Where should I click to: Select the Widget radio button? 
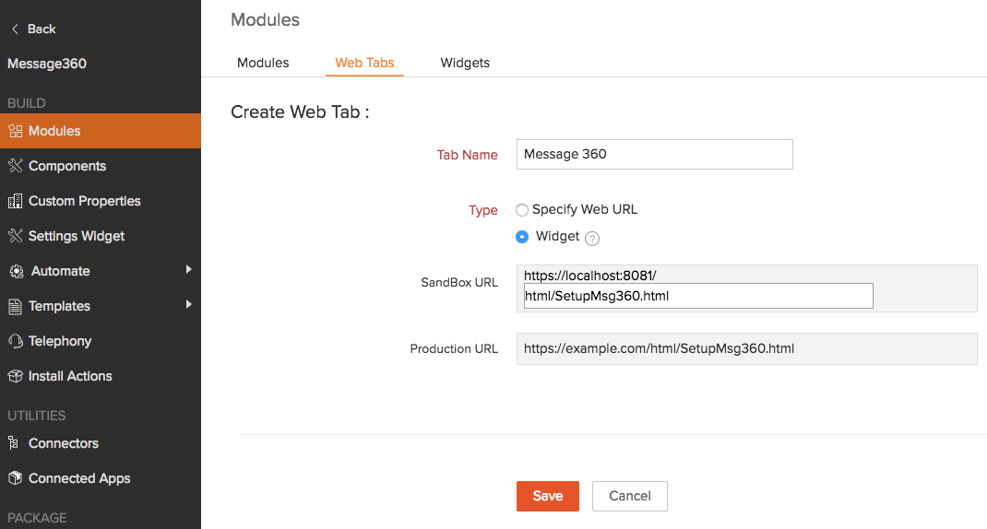click(x=522, y=237)
